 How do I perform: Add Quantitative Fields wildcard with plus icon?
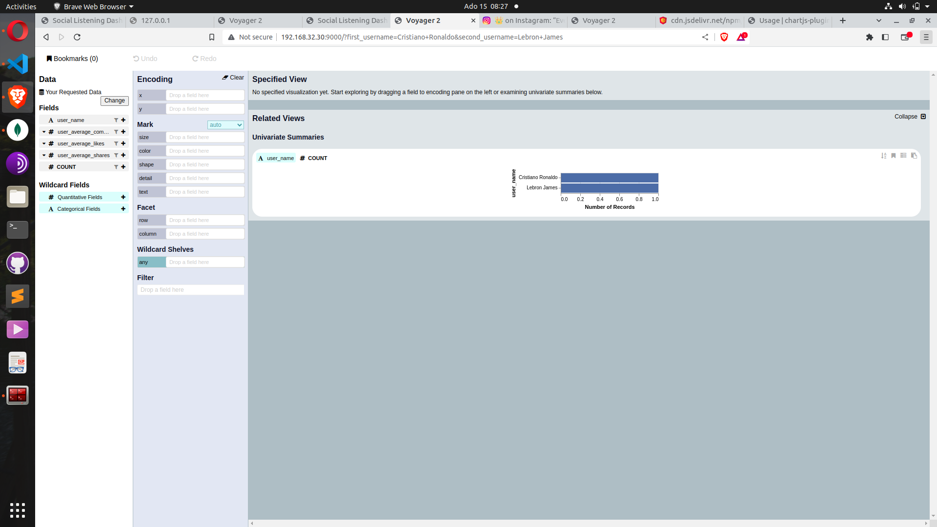click(123, 197)
